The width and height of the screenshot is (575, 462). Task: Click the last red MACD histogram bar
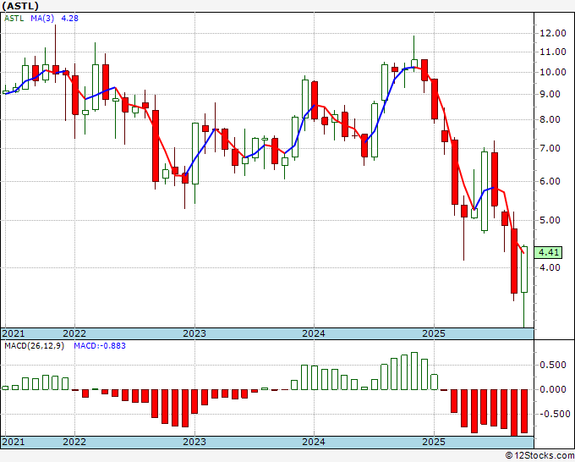524,411
